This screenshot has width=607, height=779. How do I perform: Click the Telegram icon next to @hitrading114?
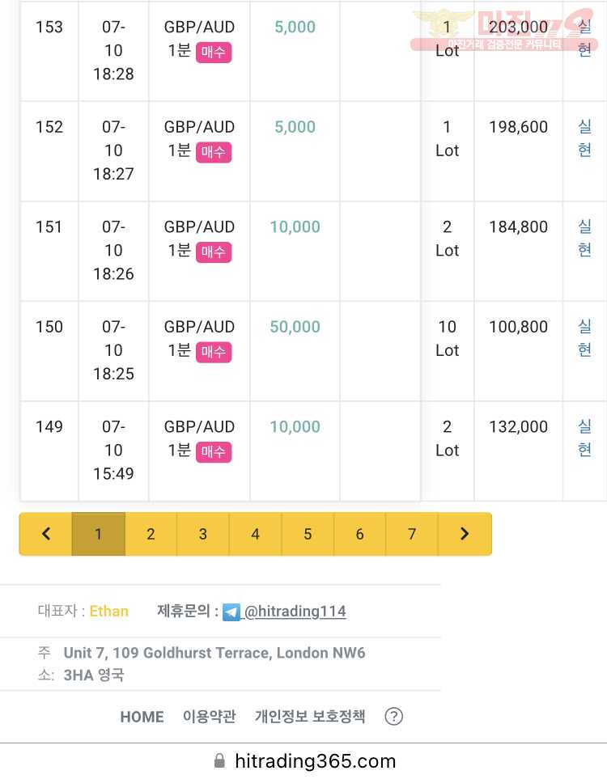[231, 612]
